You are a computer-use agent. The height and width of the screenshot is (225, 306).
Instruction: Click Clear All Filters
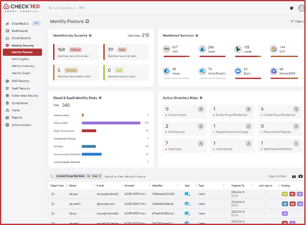277,176
